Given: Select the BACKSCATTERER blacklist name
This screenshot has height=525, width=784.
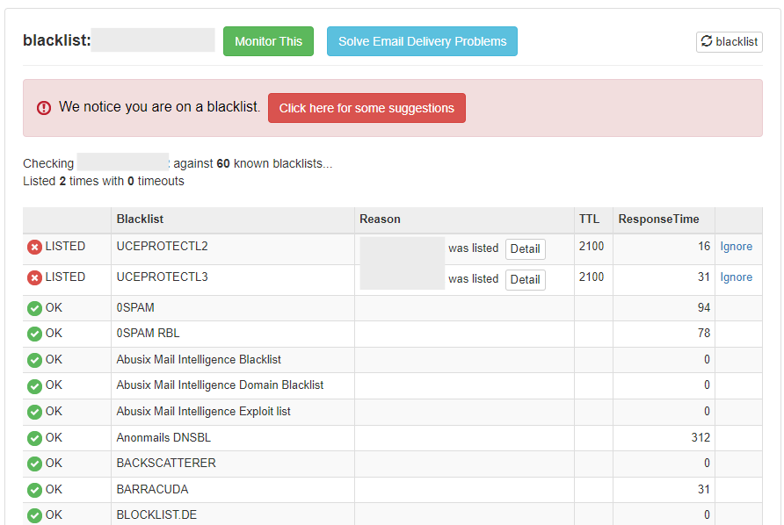Looking at the screenshot, I should click(x=166, y=463).
